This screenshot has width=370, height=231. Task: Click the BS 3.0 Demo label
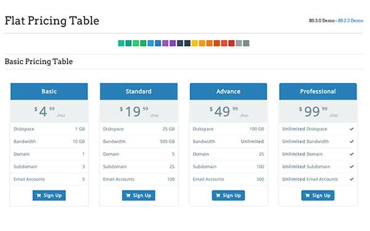(322, 20)
